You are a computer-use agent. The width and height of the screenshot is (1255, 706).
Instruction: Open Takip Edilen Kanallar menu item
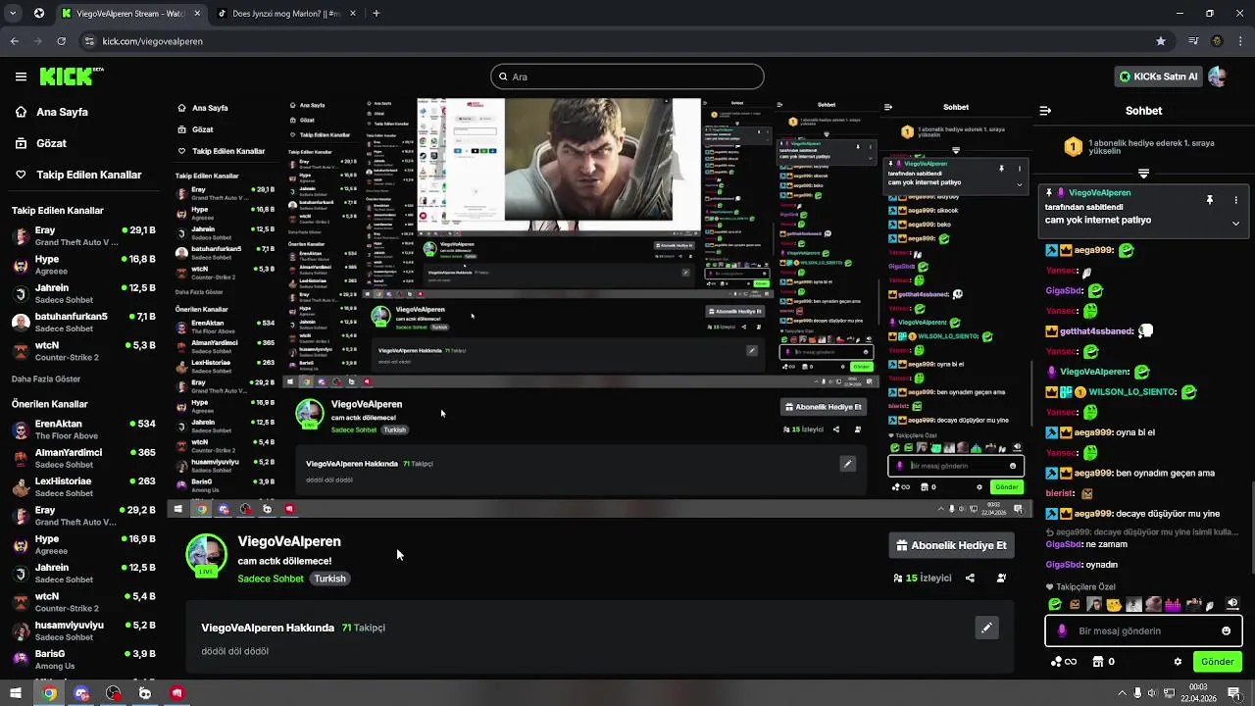(x=78, y=175)
